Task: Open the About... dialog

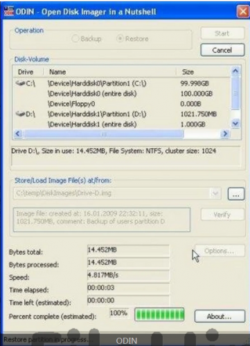Action: pyautogui.click(x=220, y=316)
